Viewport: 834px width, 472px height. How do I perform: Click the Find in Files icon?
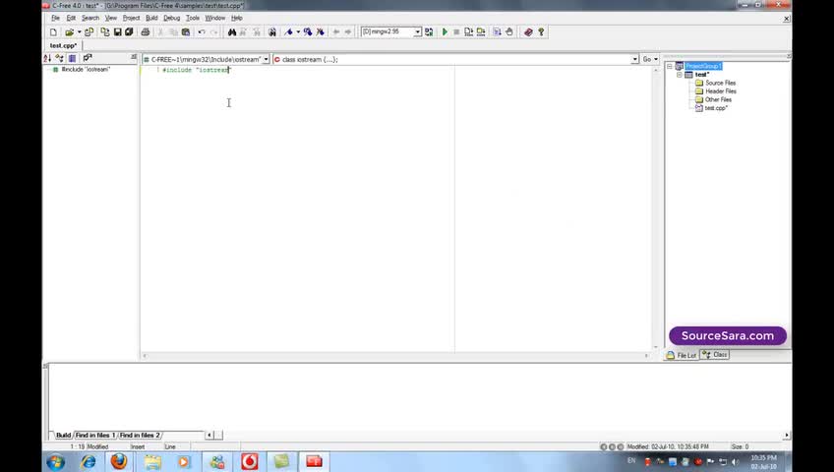271,31
